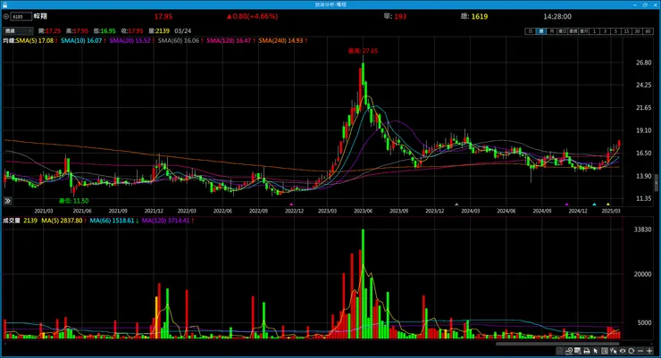Click the chart analysis tool icon in bottom toolbar
This screenshot has height=358, width=661.
(569, 351)
